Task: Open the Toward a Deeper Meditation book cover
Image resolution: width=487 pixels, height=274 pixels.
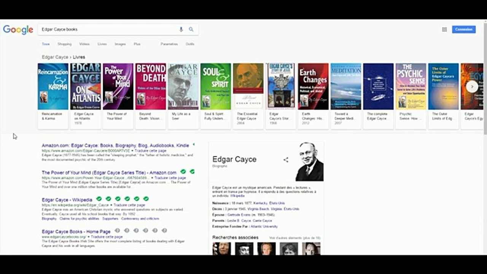Action: tap(346, 86)
